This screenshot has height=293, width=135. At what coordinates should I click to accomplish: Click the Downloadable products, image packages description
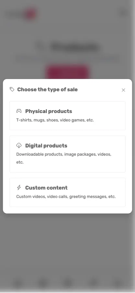tap(64, 158)
